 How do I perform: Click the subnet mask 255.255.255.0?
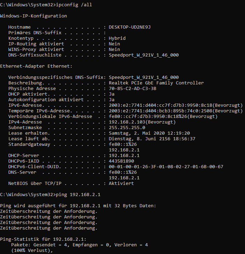(x=127, y=128)
